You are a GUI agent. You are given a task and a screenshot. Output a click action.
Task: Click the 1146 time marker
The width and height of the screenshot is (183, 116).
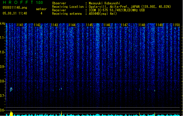(107, 25)
